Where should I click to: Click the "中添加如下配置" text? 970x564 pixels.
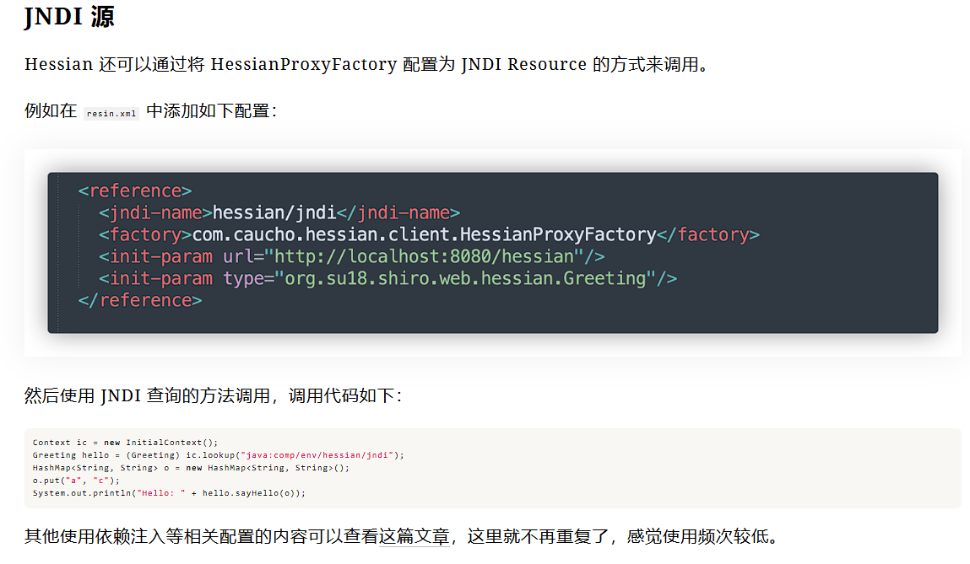[211, 110]
